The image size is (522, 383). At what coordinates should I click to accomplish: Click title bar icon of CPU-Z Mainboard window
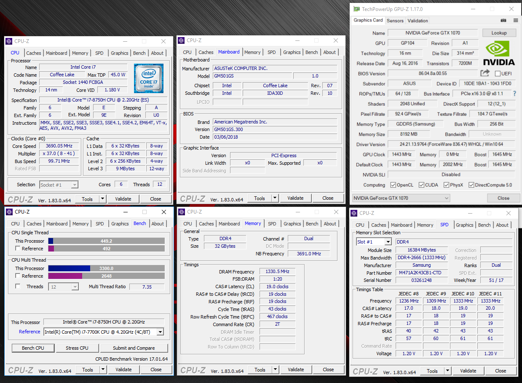(x=181, y=40)
